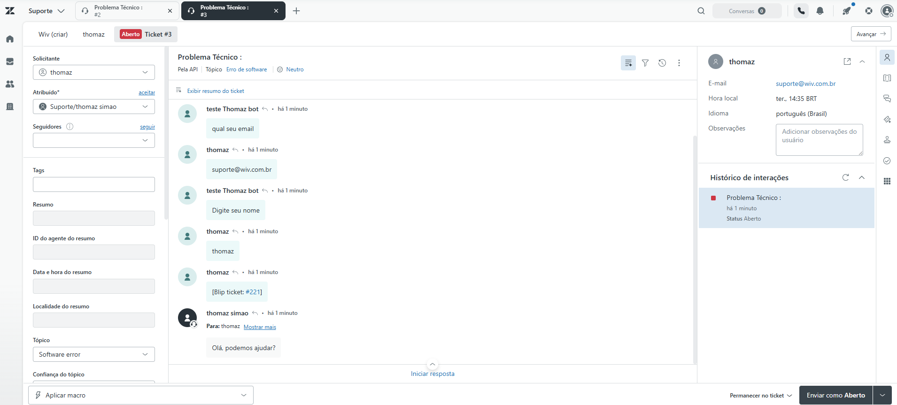Close the Problema Técnico #3 tab
Screen dimensions: 897x405
pos(276,11)
